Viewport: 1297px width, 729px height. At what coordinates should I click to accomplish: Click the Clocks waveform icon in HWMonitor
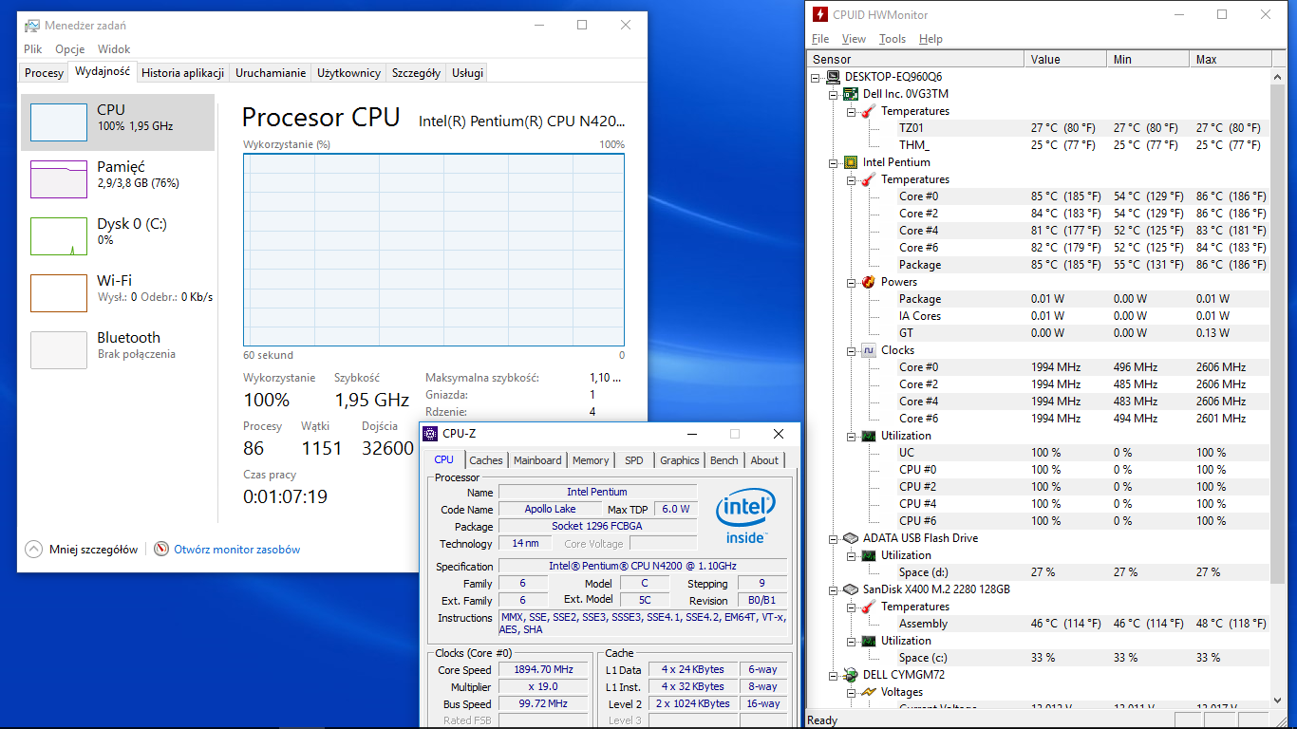[869, 350]
